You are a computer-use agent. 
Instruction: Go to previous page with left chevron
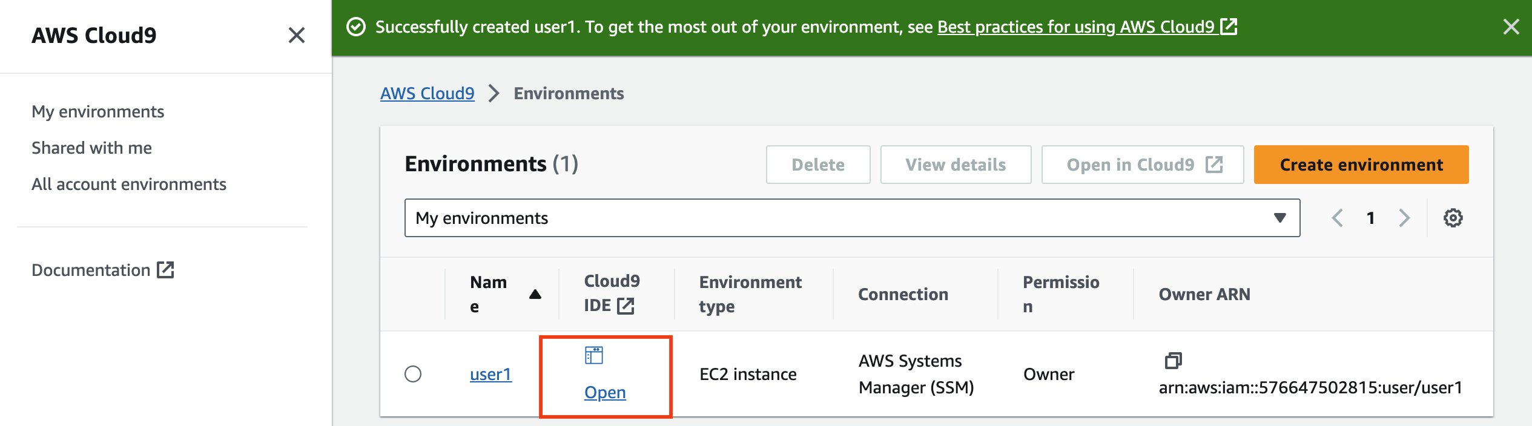(x=1338, y=218)
